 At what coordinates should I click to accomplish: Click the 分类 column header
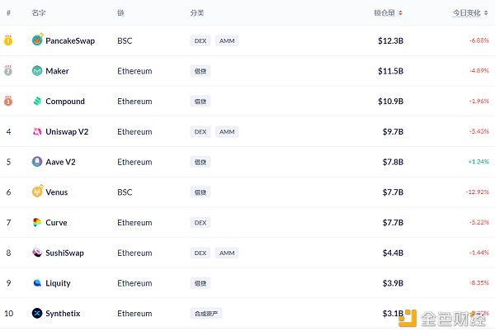pyautogui.click(x=197, y=13)
